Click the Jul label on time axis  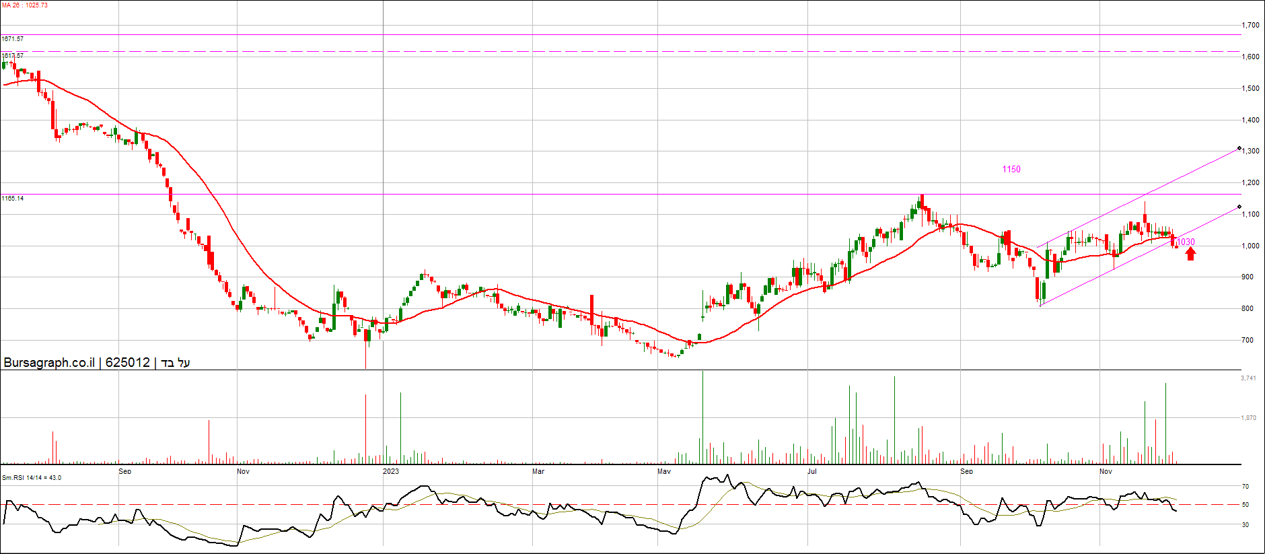pos(812,471)
